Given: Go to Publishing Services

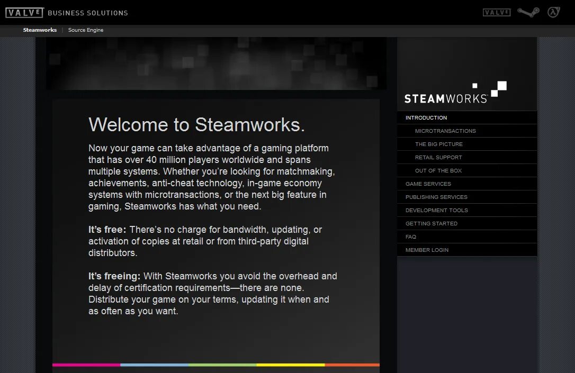Looking at the screenshot, I should [x=467, y=197].
